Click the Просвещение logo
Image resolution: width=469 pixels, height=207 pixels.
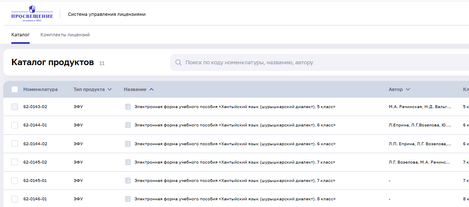click(32, 14)
